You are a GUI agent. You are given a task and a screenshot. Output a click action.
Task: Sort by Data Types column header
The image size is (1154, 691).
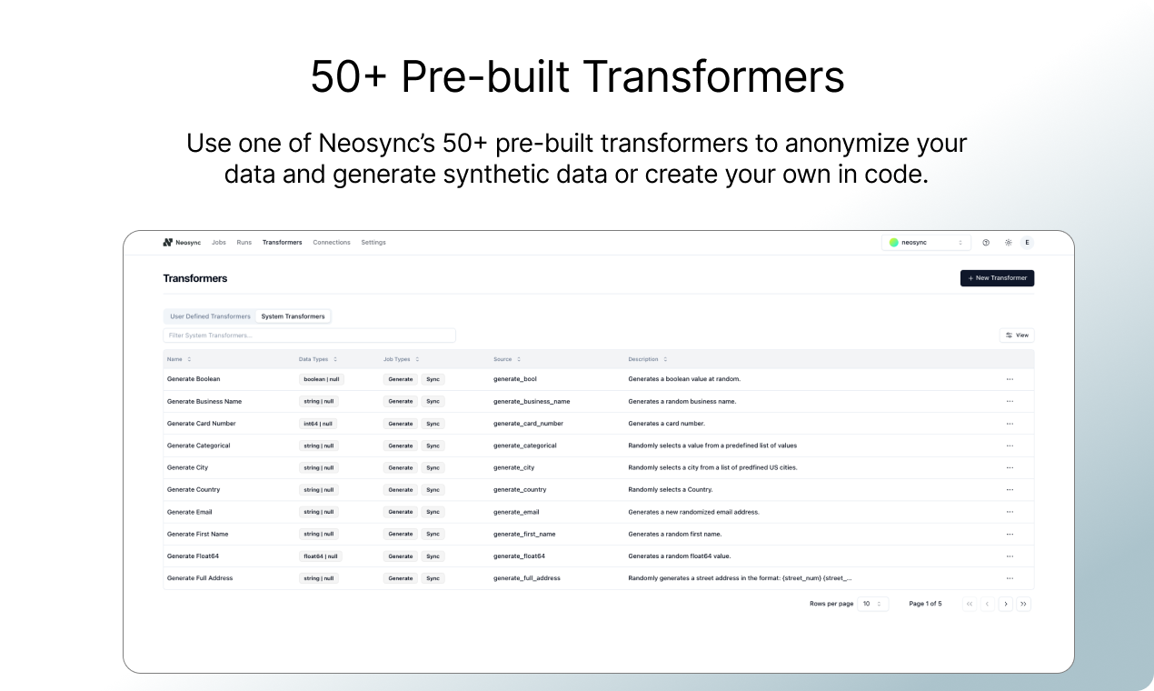tap(318, 359)
